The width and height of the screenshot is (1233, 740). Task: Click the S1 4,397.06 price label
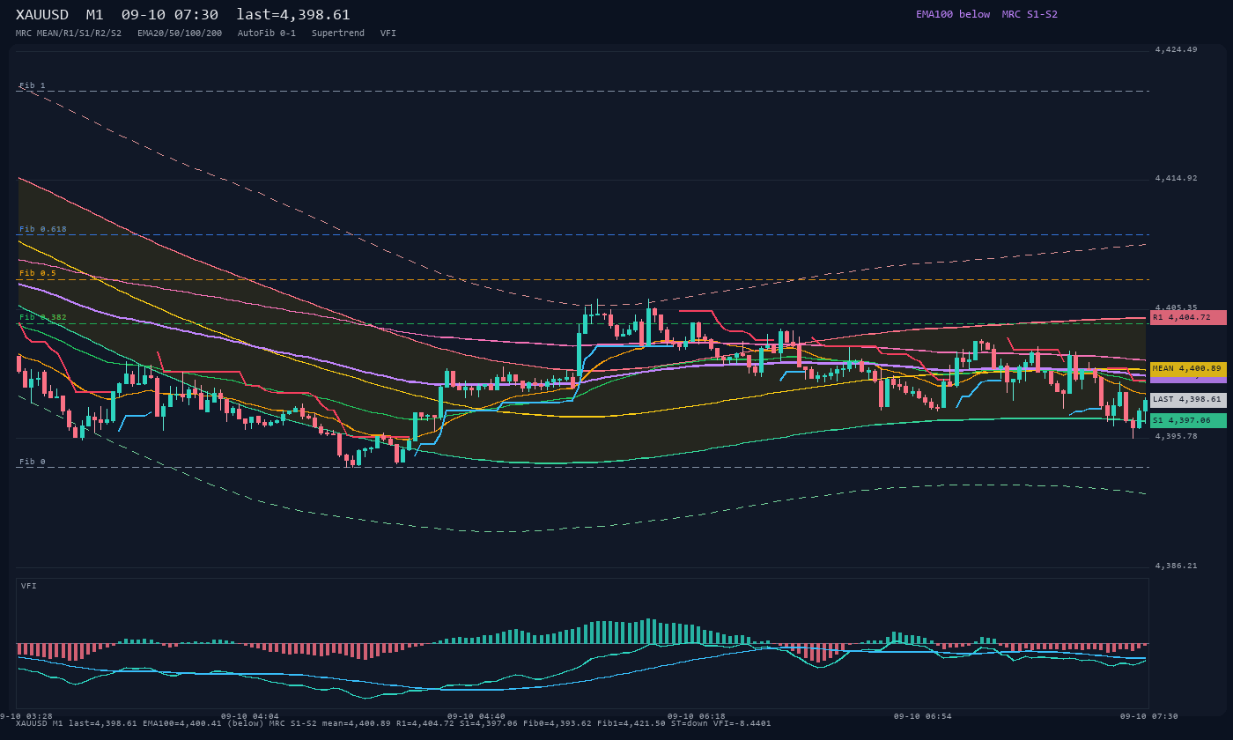1188,421
